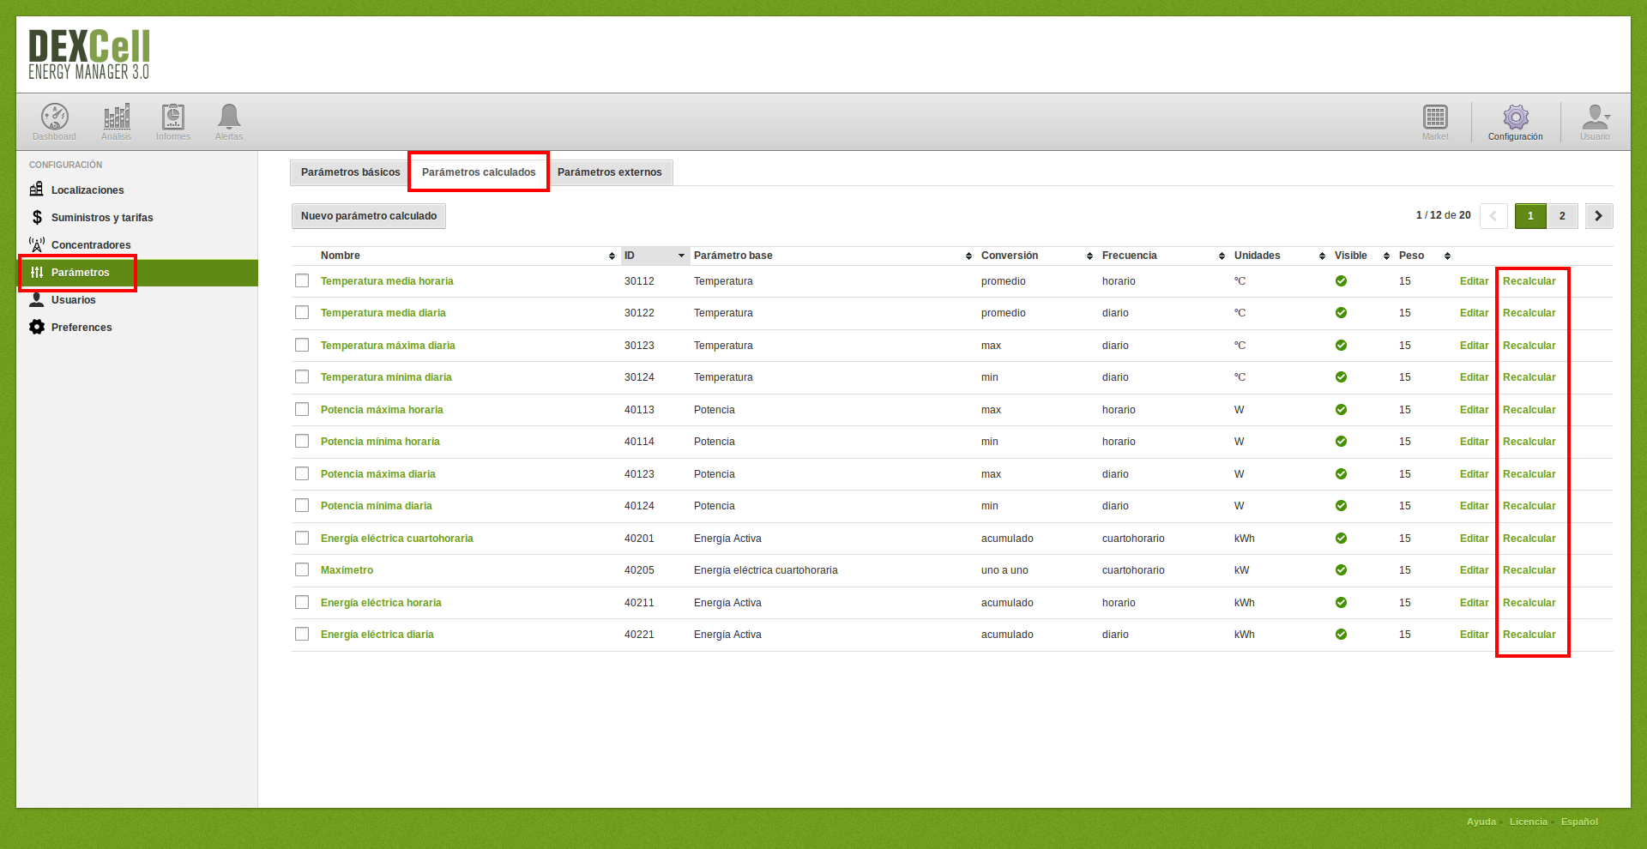Viewport: 1647px width, 849px height.
Task: Open the Usuario profile icon
Action: [x=1596, y=117]
